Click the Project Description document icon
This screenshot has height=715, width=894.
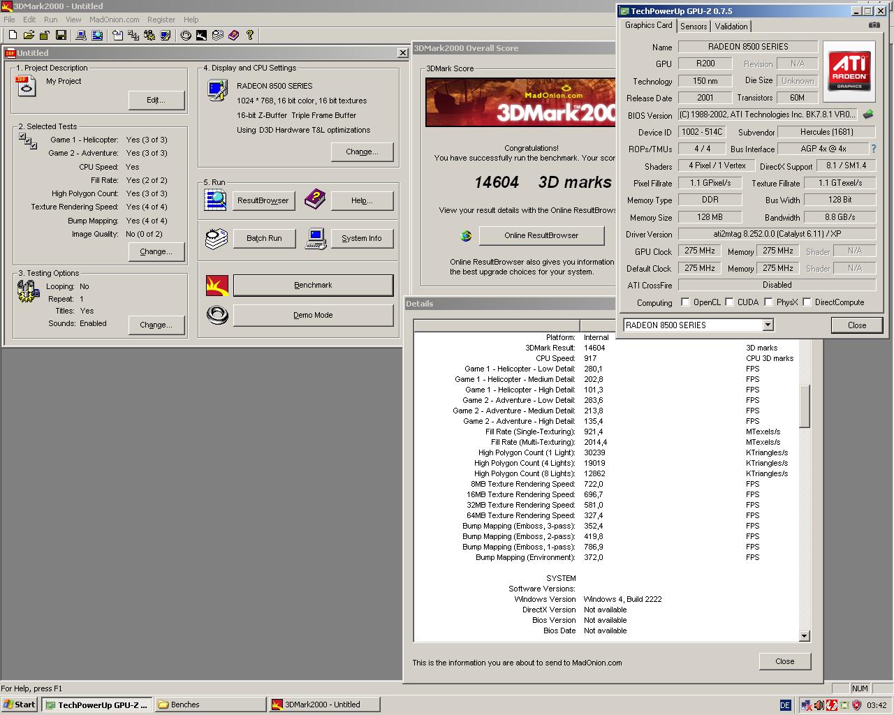[x=26, y=86]
